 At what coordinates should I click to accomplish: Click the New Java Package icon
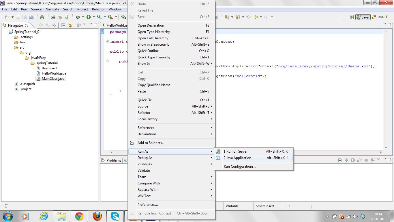pyautogui.click(x=53, y=17)
